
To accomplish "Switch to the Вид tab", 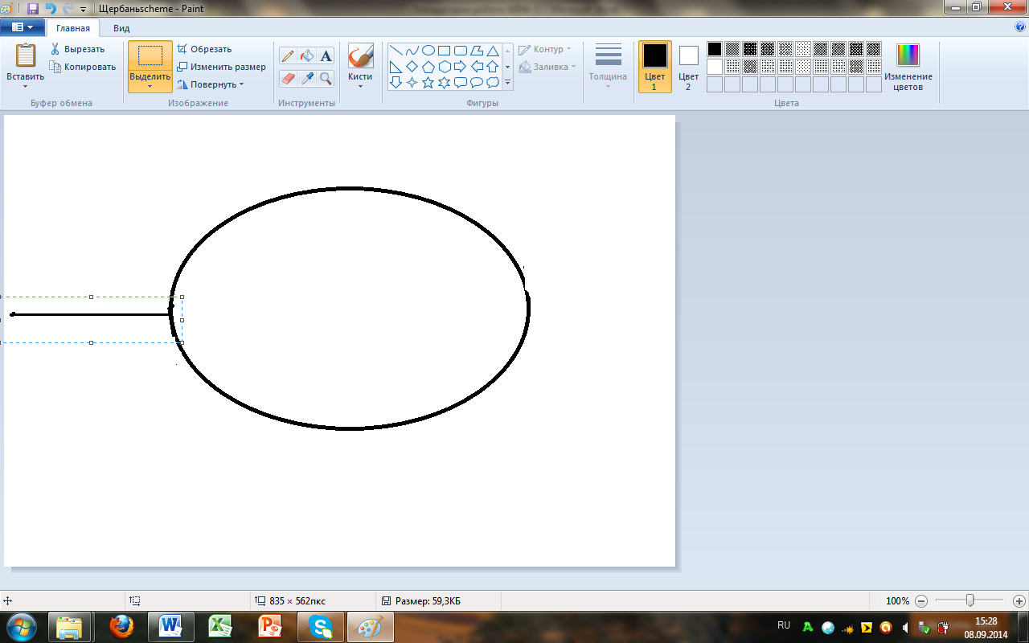I will (x=121, y=27).
